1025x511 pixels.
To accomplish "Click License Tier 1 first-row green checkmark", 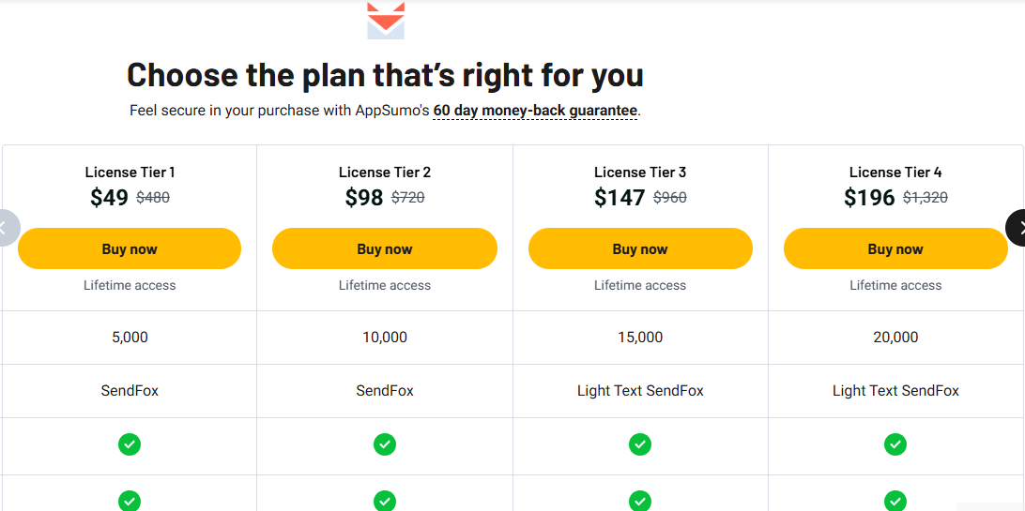I will click(130, 444).
